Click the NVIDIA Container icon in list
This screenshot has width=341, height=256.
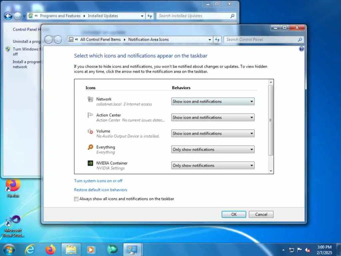[90, 163]
